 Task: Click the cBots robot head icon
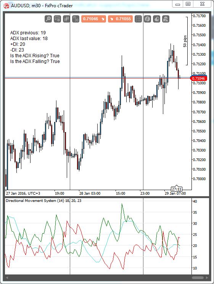click(157, 19)
